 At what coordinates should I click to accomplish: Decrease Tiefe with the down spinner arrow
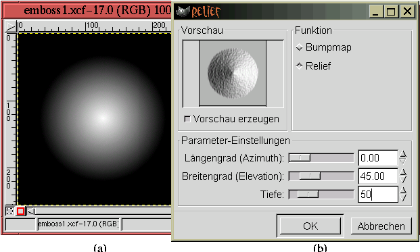point(403,198)
